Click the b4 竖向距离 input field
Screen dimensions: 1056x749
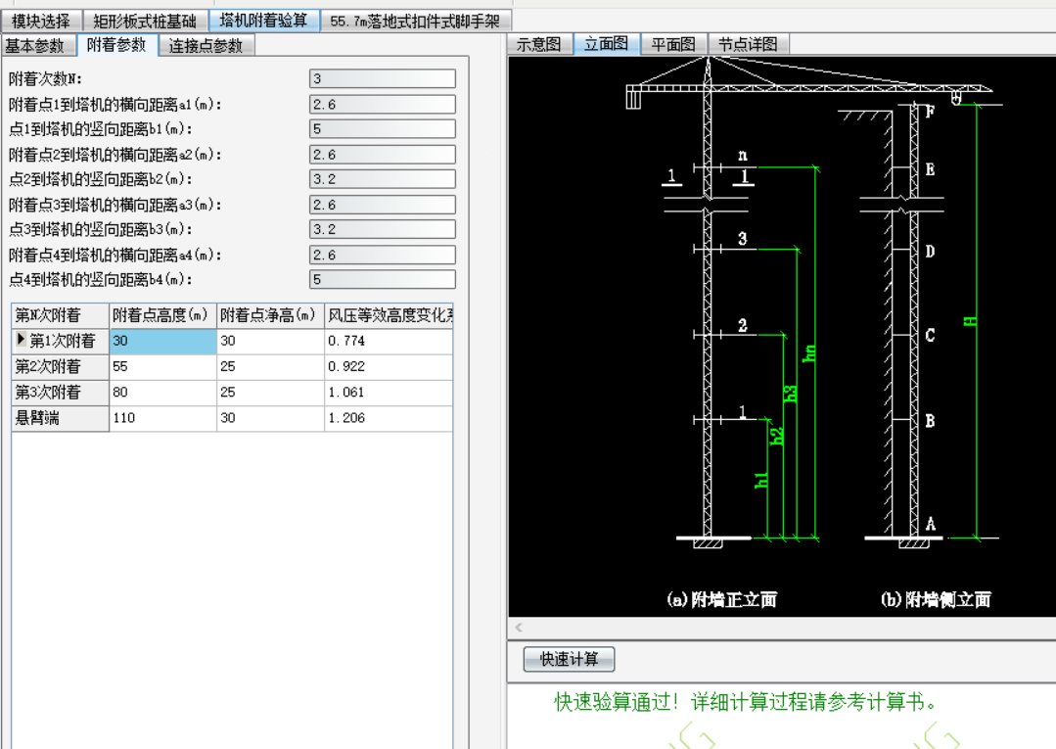(x=383, y=279)
